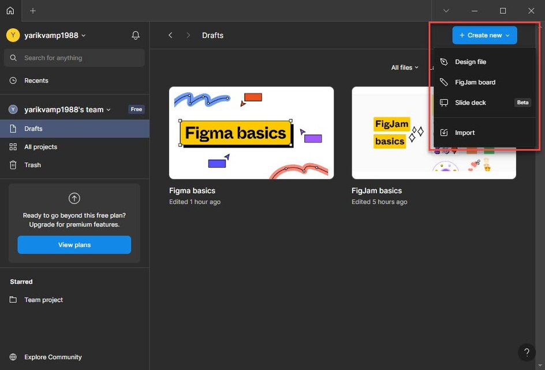545x370 pixels.
Task: Go forward with the right arrow
Action: tap(188, 35)
